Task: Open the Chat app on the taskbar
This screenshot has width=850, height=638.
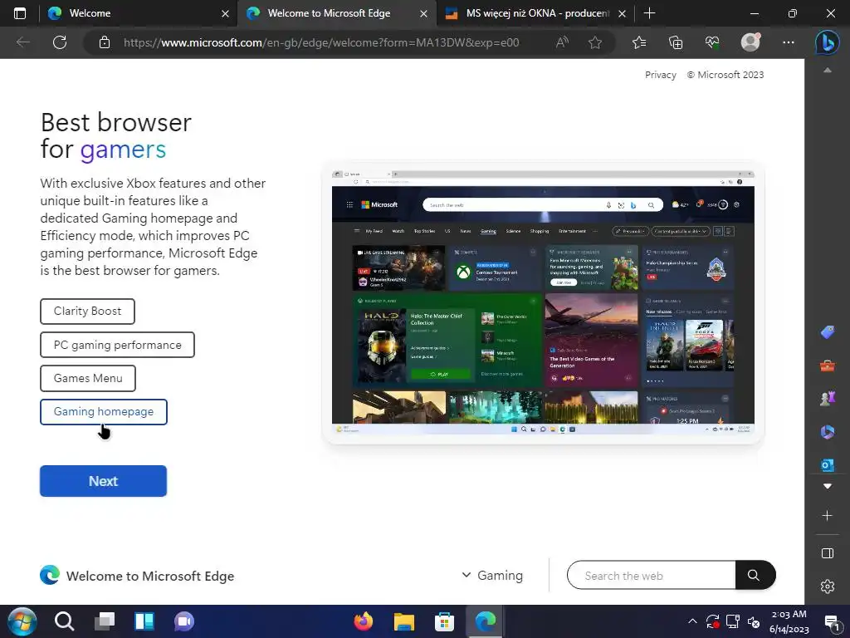Action: click(184, 621)
